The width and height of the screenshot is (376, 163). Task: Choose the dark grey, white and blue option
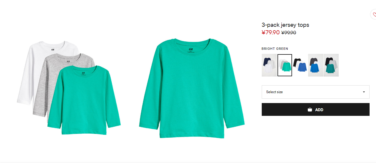tap(315, 65)
